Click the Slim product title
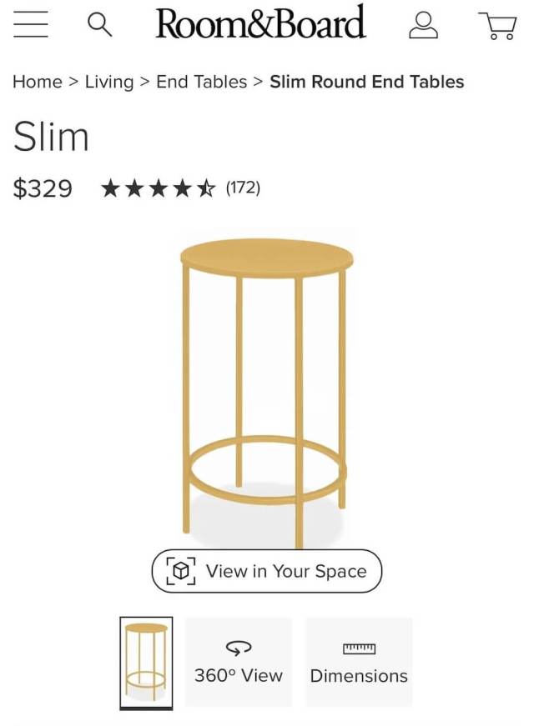Screen dimensions: 534x726 pyautogui.click(x=51, y=138)
